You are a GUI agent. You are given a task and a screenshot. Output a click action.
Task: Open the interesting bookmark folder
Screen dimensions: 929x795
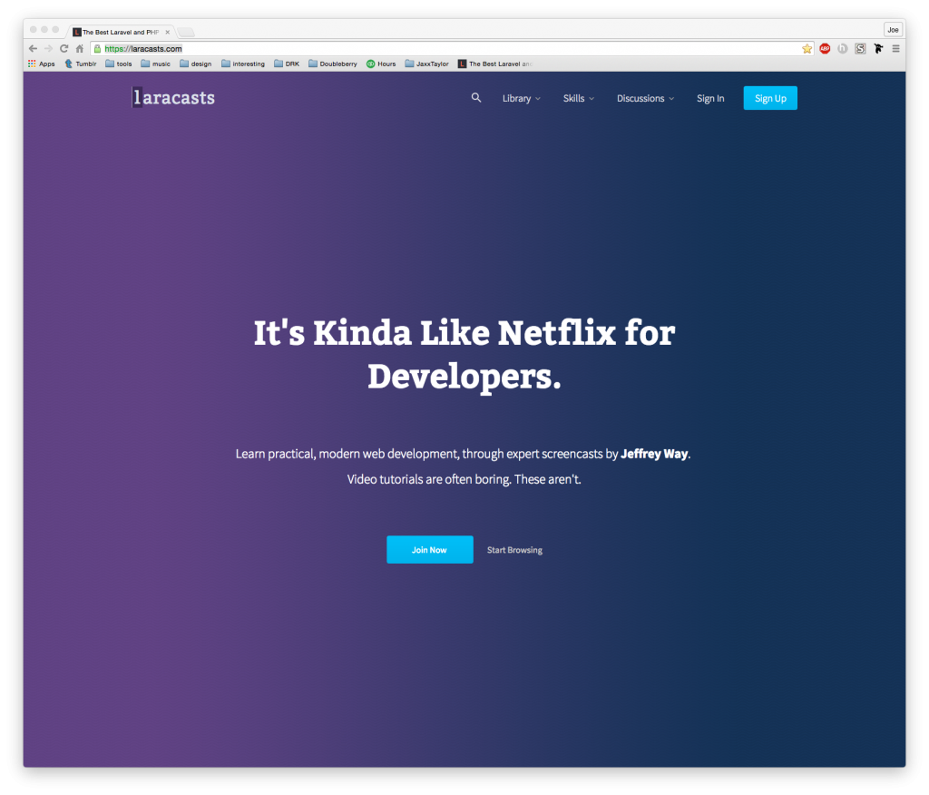click(243, 64)
